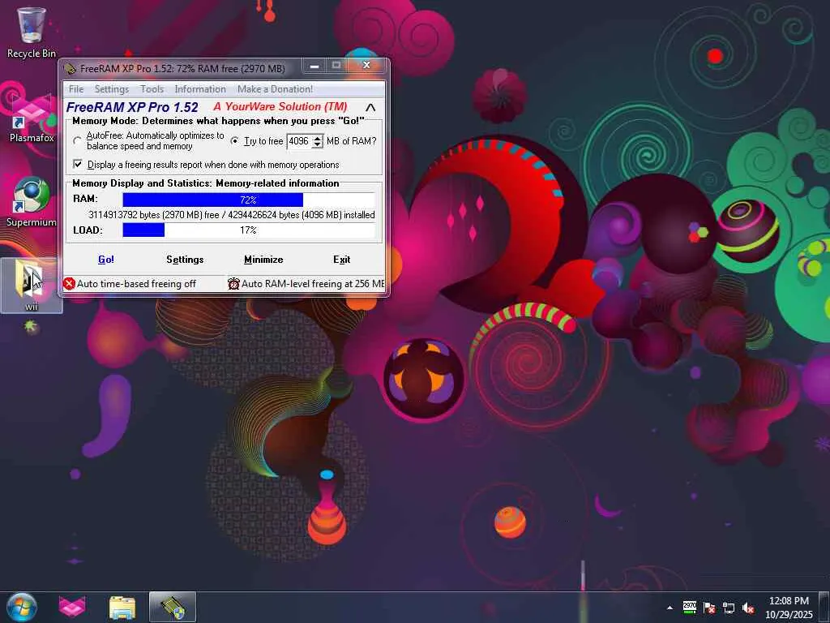Select the Plasmafox desktop shortcut
Viewport: 830px width, 623px height.
[x=32, y=118]
